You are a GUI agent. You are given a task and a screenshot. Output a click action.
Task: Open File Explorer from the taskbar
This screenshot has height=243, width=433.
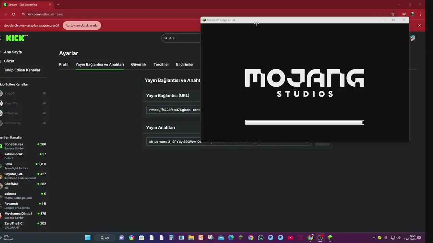pos(191,238)
